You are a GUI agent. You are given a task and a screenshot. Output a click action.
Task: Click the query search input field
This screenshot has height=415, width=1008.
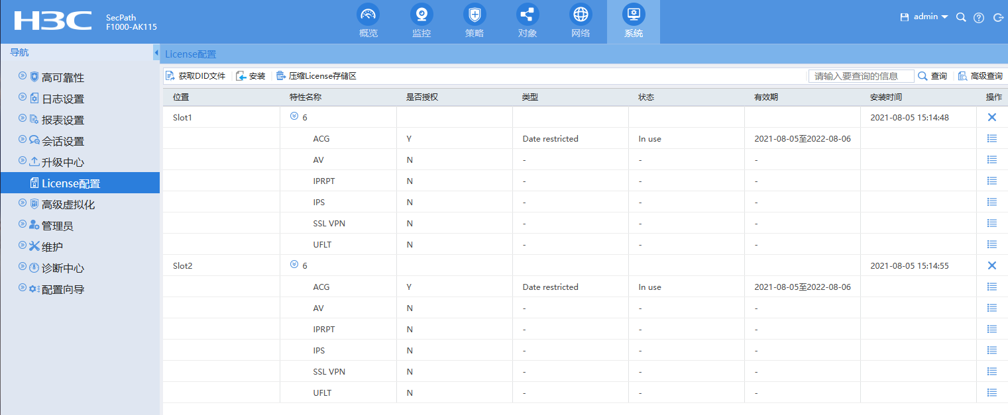861,76
